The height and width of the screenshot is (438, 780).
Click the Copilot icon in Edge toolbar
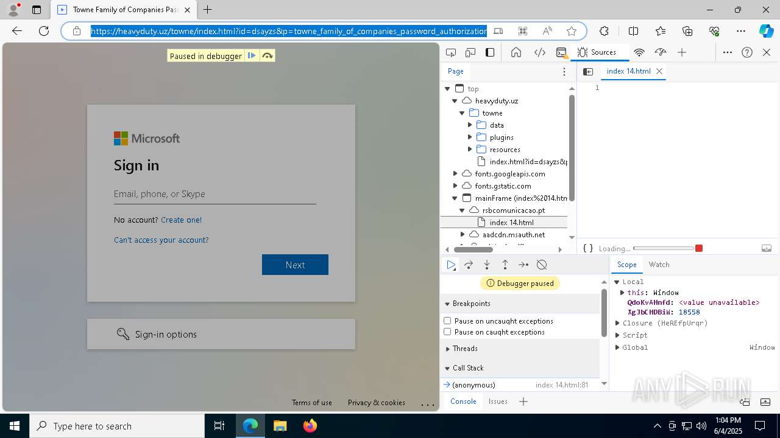766,30
